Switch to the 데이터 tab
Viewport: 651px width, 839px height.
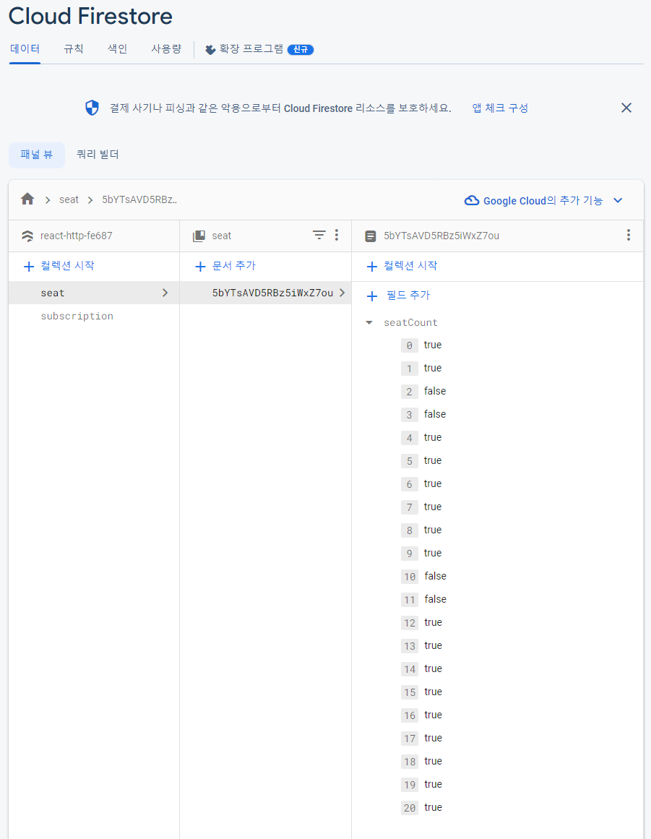tap(25, 49)
